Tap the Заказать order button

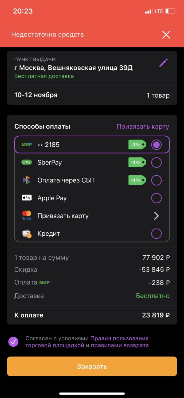[x=92, y=366]
